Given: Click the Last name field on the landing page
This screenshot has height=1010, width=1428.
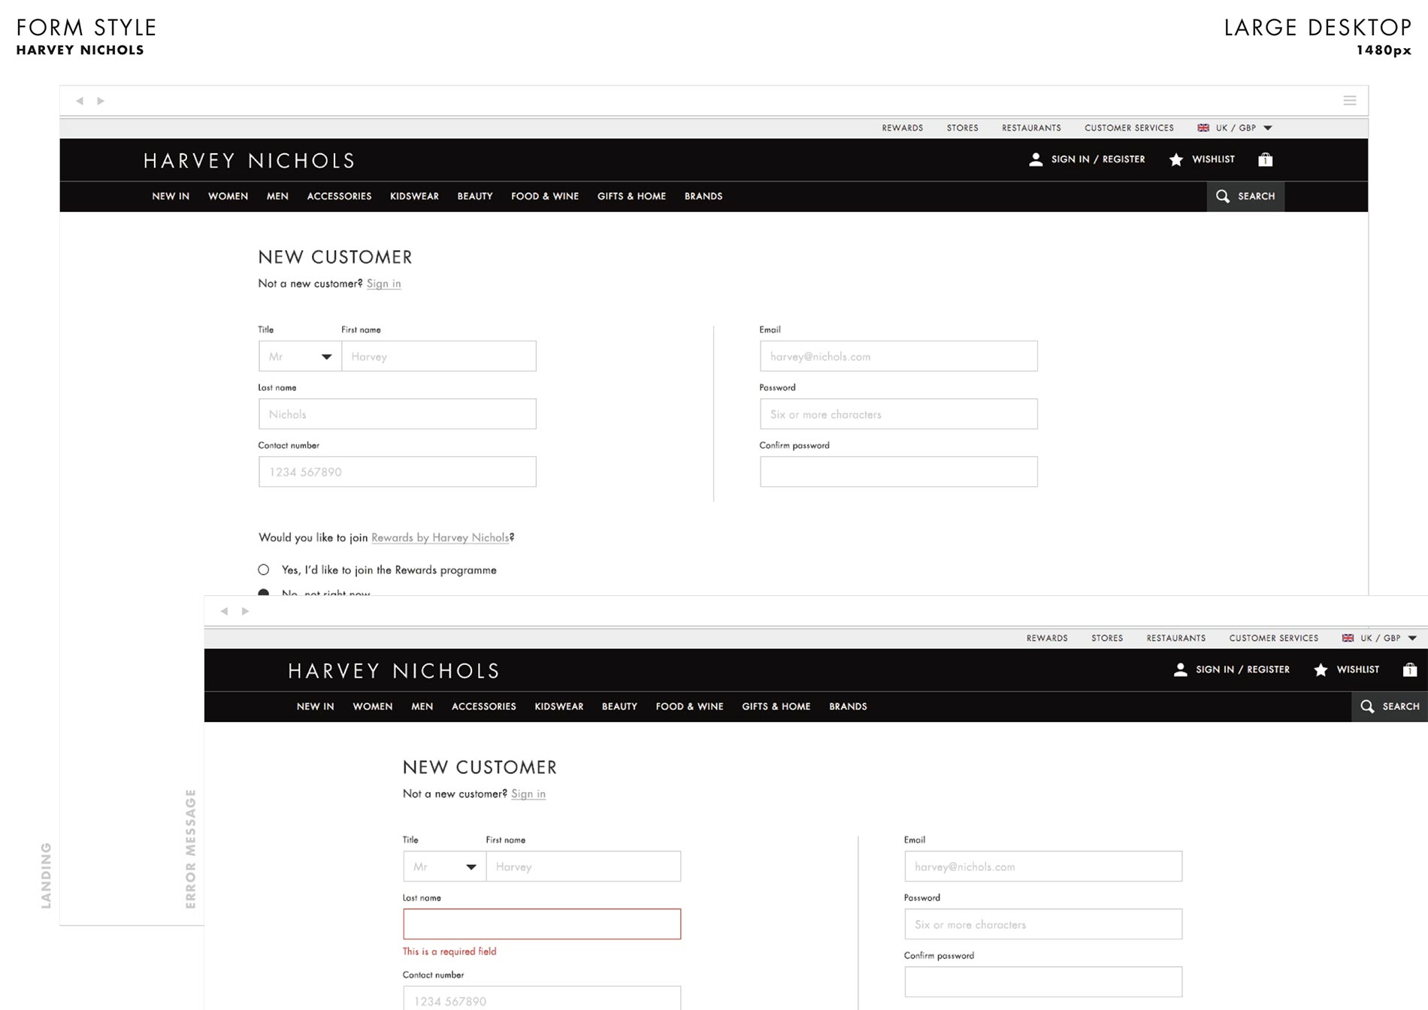Looking at the screenshot, I should pyautogui.click(x=398, y=414).
